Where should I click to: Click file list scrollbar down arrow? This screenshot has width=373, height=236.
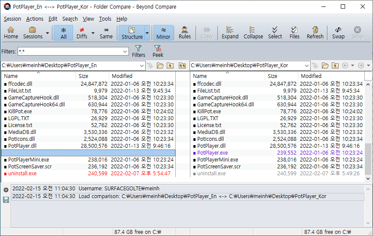point(368,178)
